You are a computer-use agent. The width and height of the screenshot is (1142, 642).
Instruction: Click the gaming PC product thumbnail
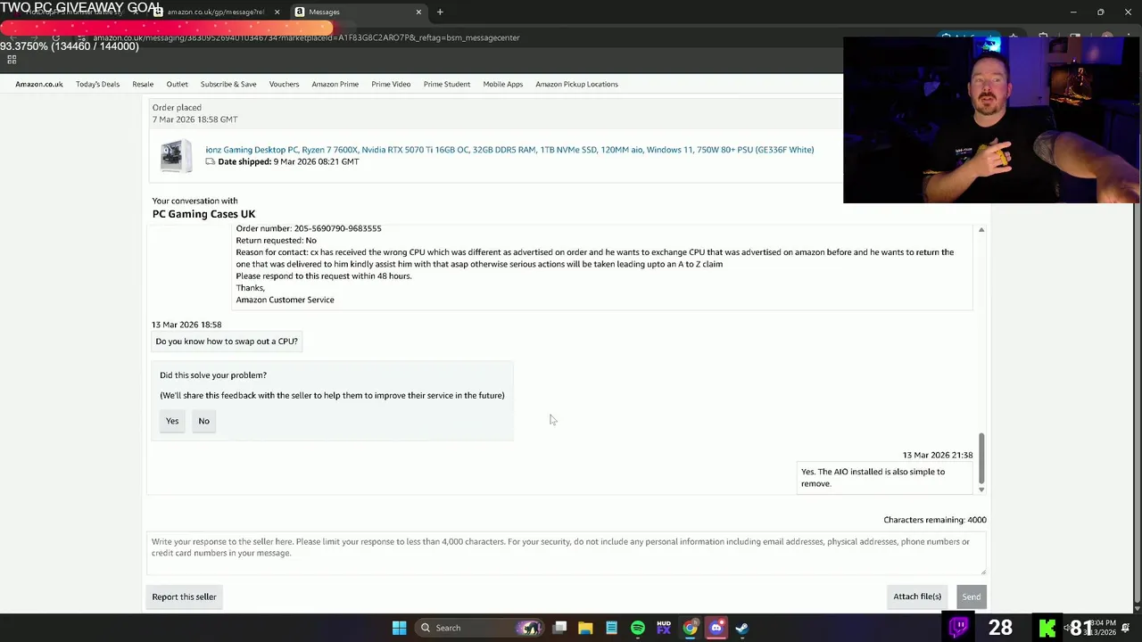click(176, 156)
